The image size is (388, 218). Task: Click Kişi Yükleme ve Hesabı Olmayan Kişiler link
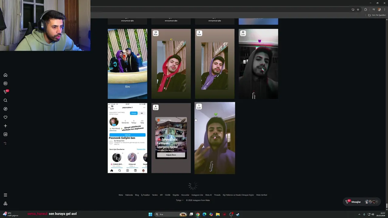pos(238,195)
